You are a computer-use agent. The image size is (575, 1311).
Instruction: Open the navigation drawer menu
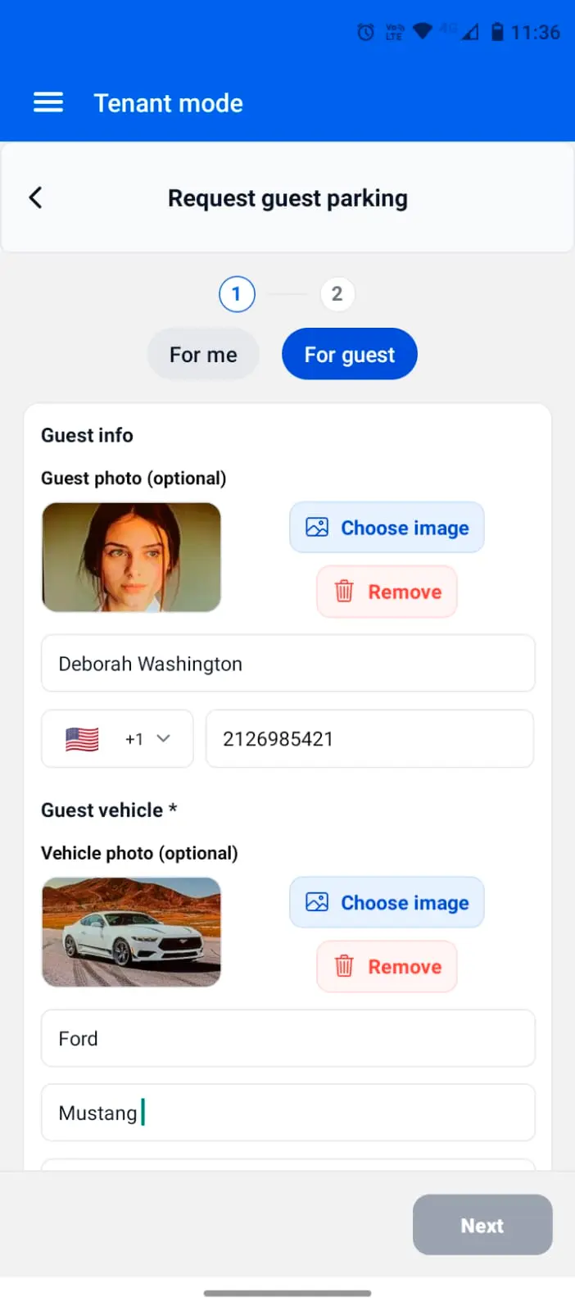(x=48, y=102)
